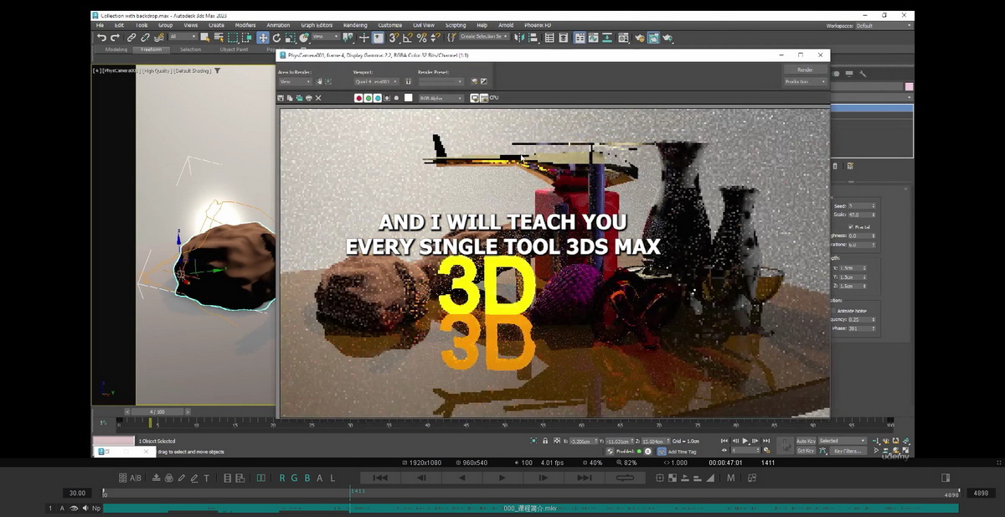Open the Area to Render dropdown

pyautogui.click(x=295, y=81)
